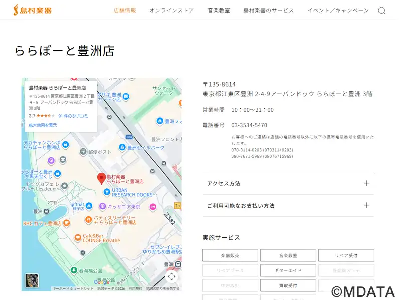
Task: Click 地図の誤りを報告する link
Action: pos(162,289)
